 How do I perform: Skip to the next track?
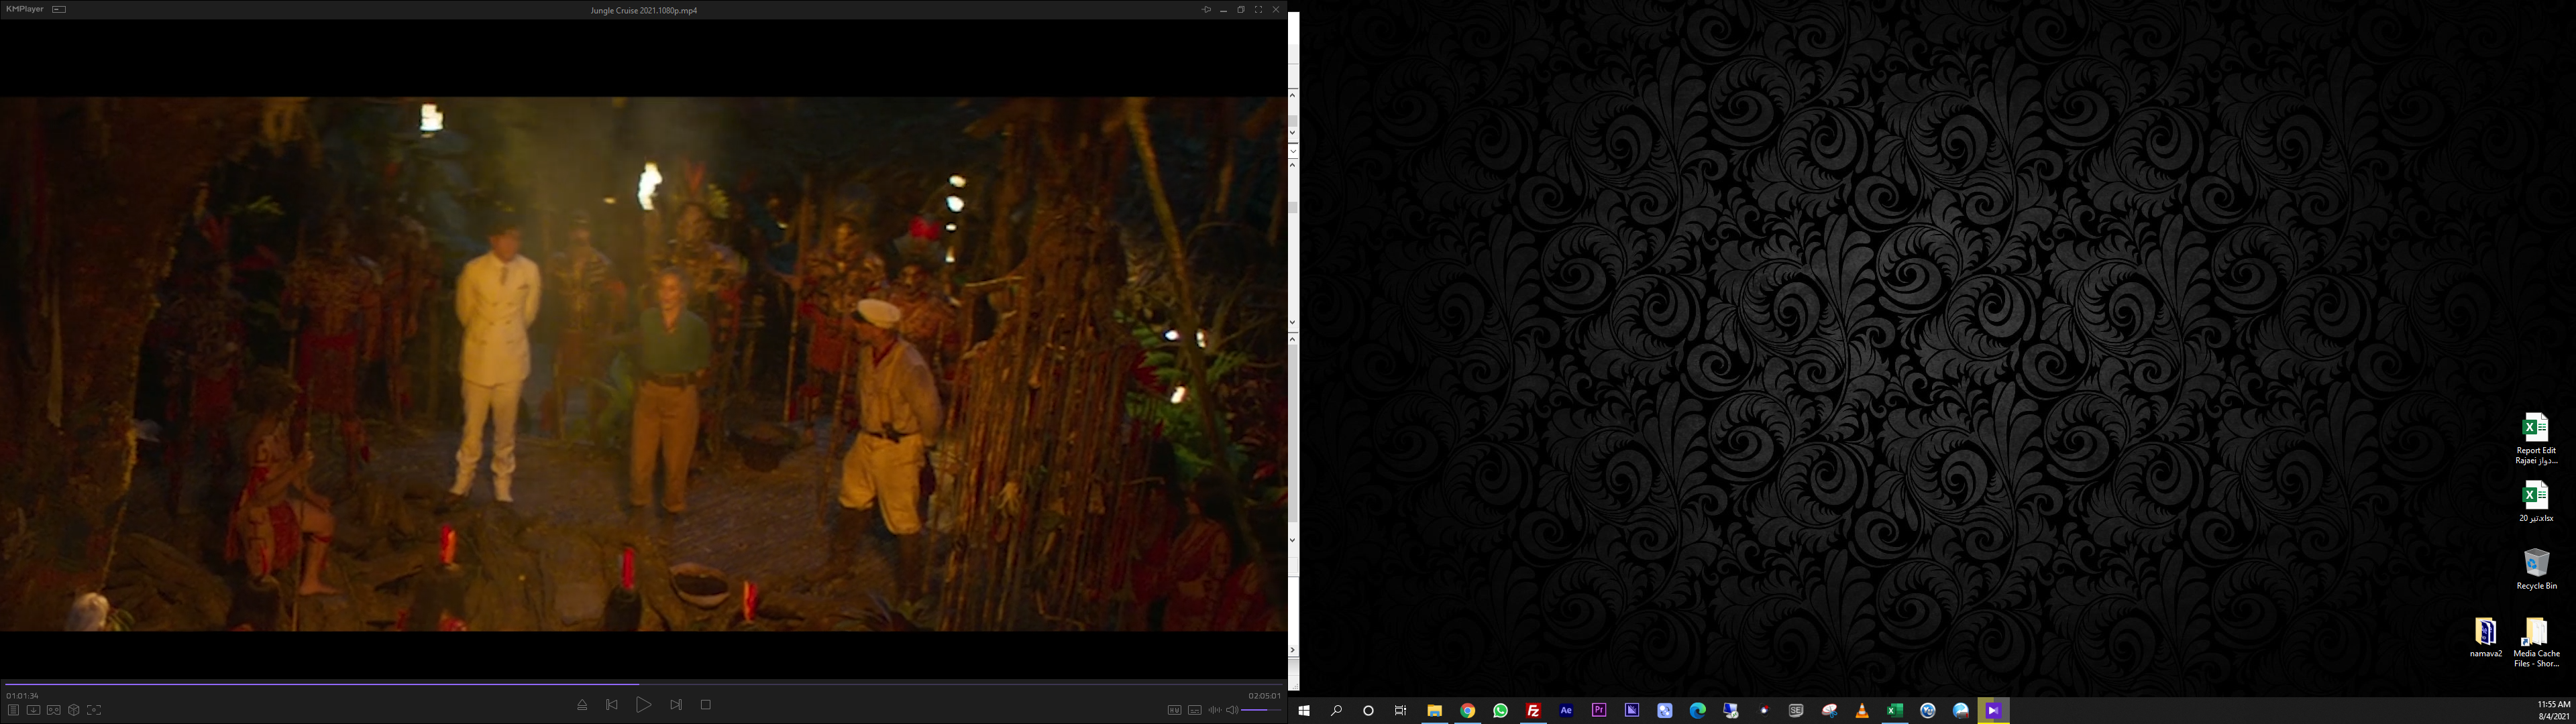pos(676,705)
